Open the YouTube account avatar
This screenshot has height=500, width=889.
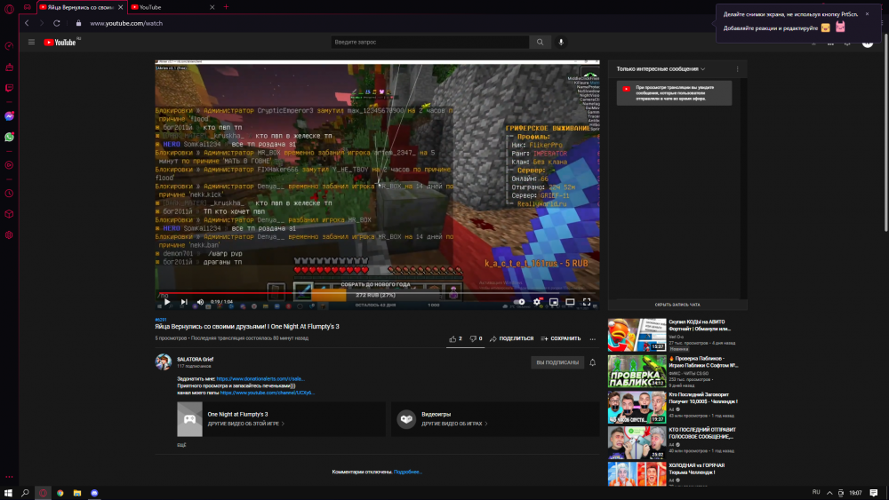click(868, 43)
